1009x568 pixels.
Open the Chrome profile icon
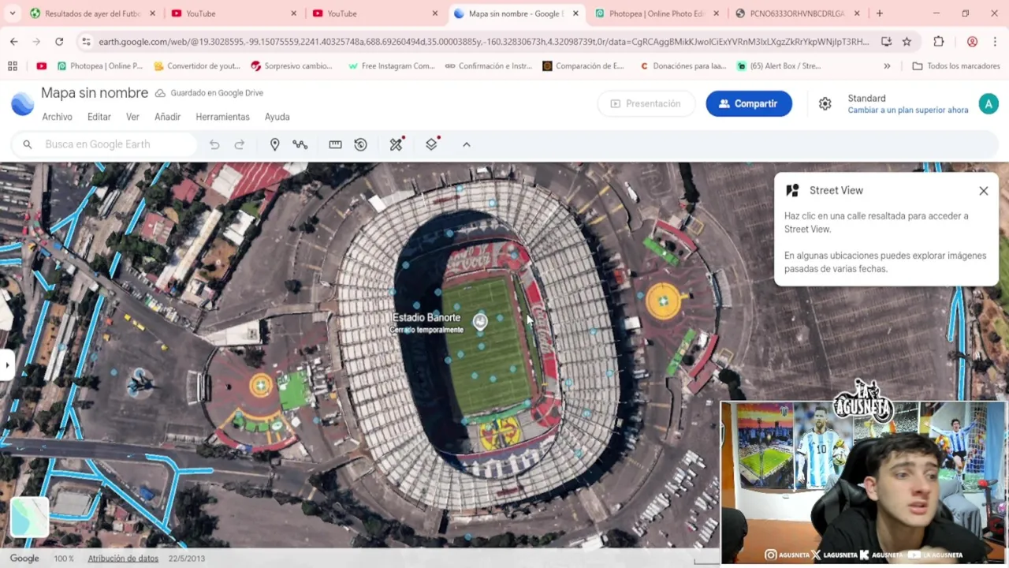pyautogui.click(x=972, y=42)
